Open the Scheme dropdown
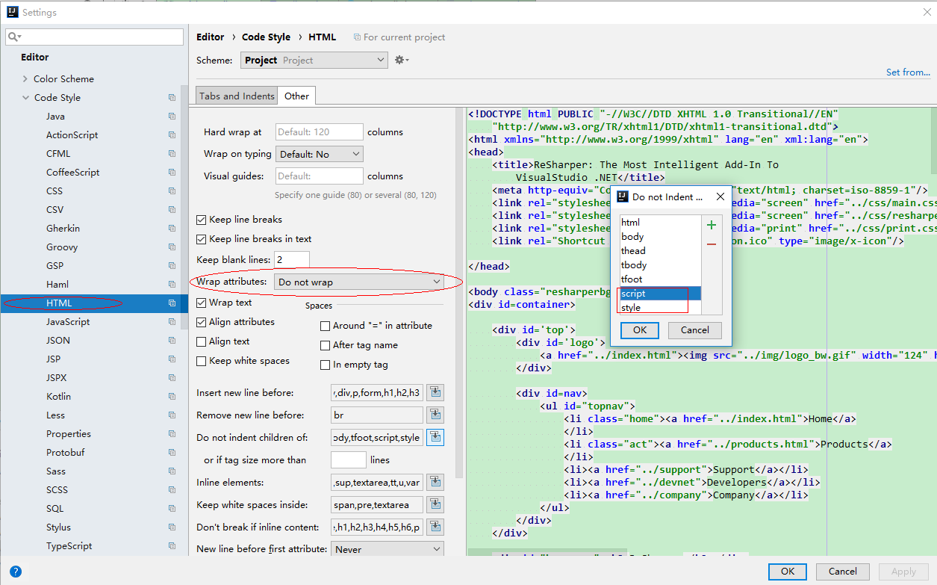The height and width of the screenshot is (585, 937). 314,61
